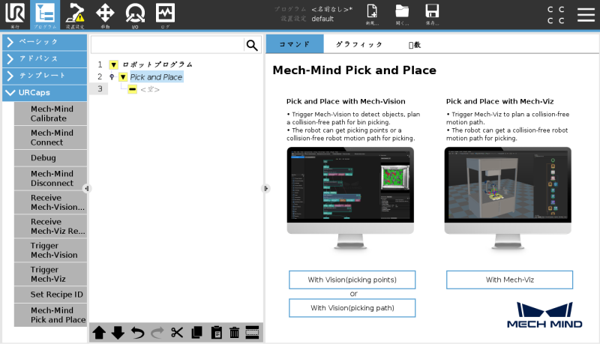
Task: Open Installation settings with warning icon
Action: click(74, 14)
